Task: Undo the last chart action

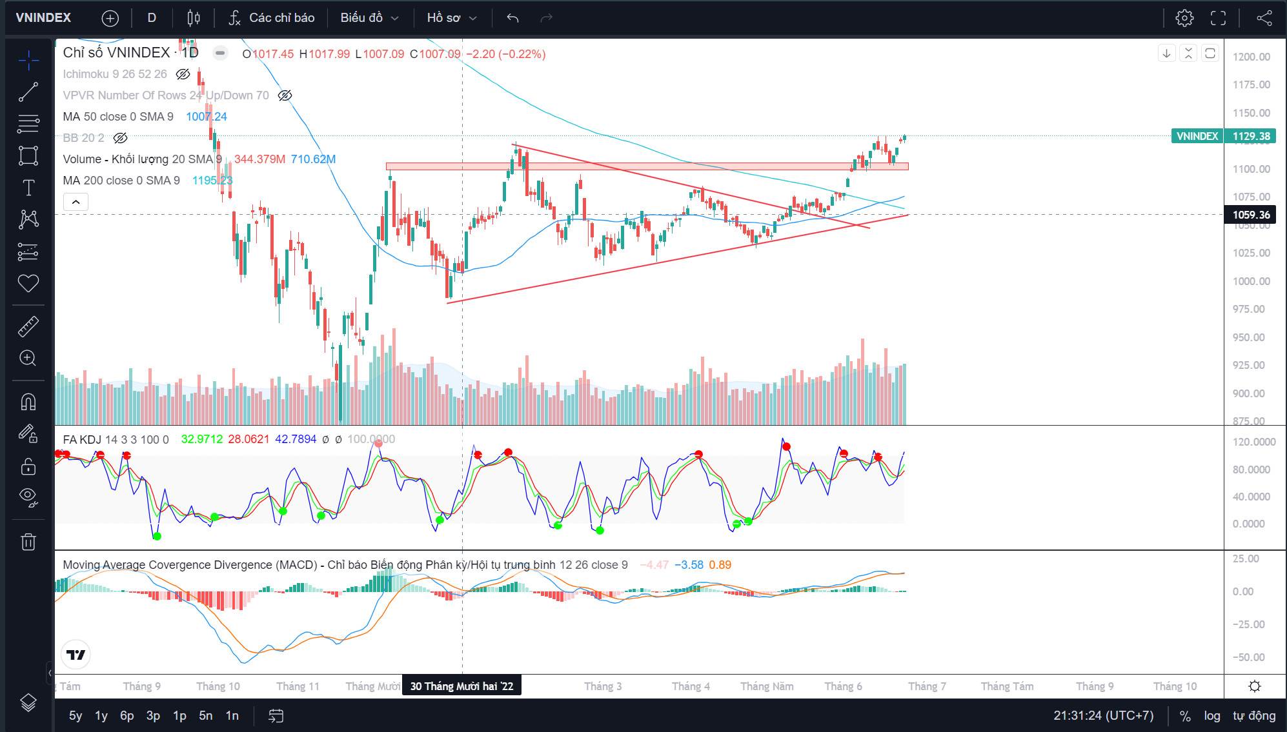Action: [512, 18]
